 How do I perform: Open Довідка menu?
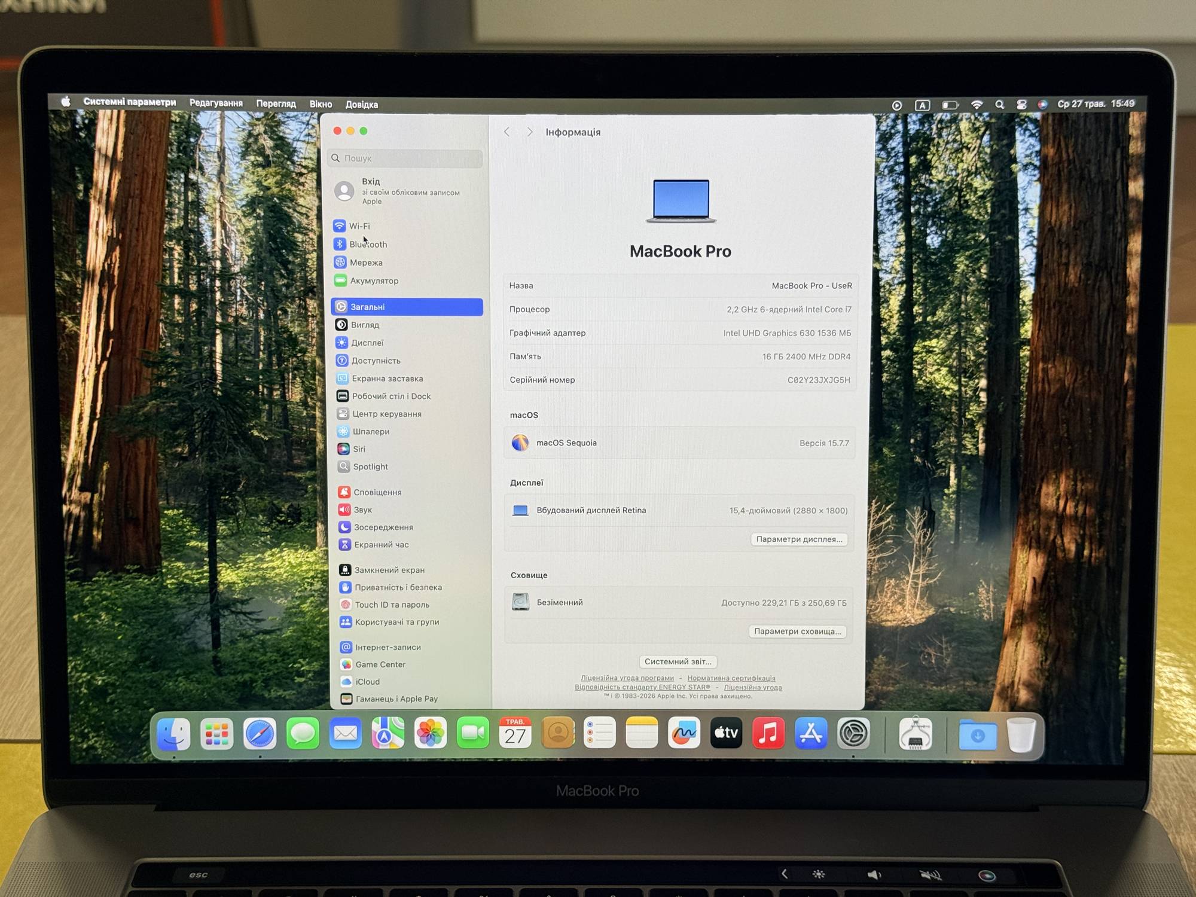tap(362, 105)
